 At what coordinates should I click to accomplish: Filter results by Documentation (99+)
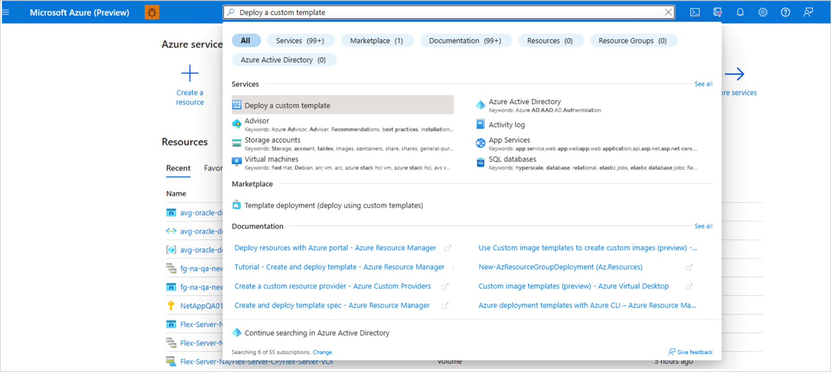(x=465, y=41)
